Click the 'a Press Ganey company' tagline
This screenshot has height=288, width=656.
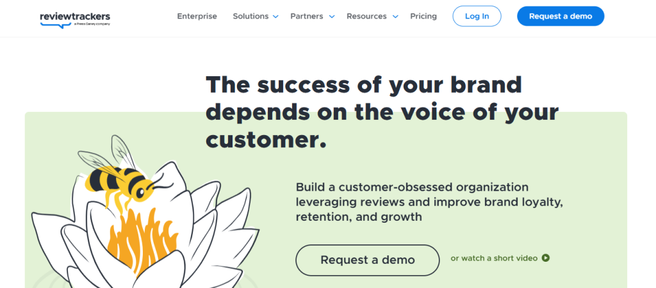92,24
